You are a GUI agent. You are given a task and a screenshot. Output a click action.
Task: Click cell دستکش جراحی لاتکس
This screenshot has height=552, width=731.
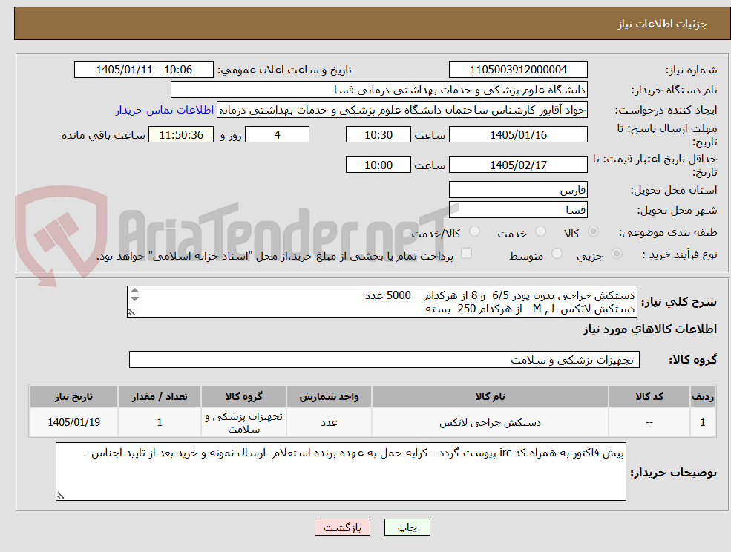(x=490, y=422)
